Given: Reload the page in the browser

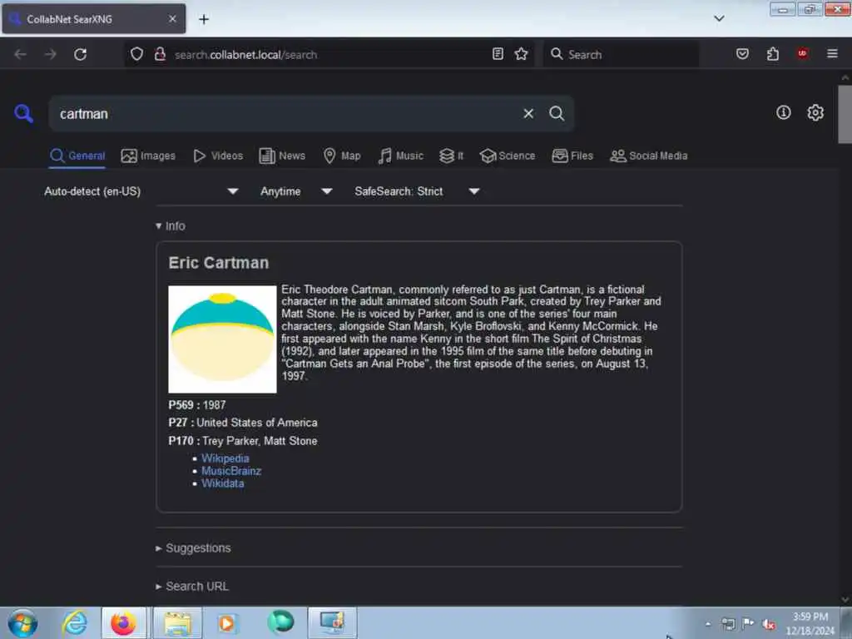Looking at the screenshot, I should 81,54.
